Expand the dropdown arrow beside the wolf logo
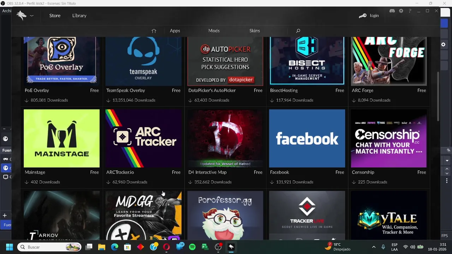 click(x=32, y=16)
